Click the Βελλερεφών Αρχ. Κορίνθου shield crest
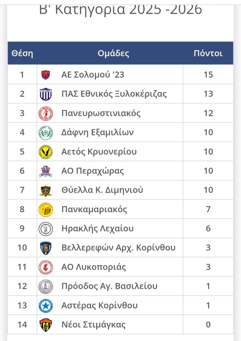Screen dimensions: 241x341 coord(45,248)
